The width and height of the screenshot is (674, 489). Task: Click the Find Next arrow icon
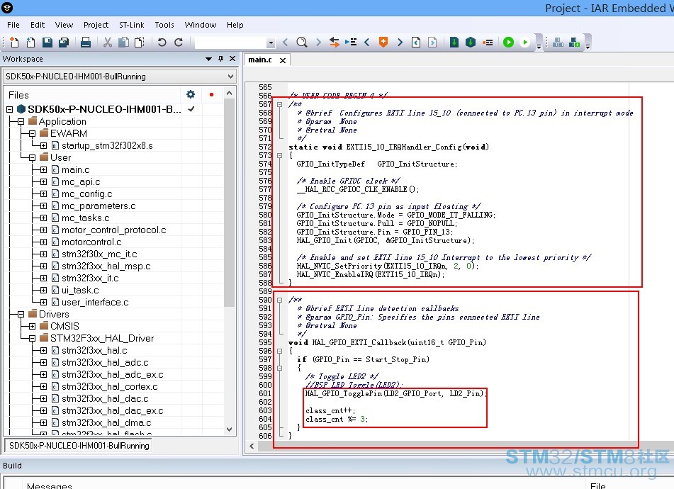click(318, 42)
